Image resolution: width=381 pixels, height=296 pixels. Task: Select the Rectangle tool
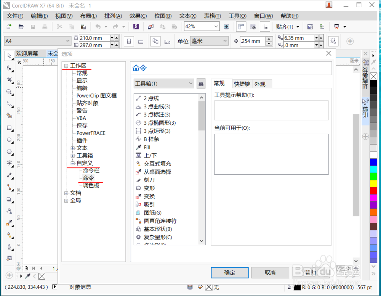point(9,128)
